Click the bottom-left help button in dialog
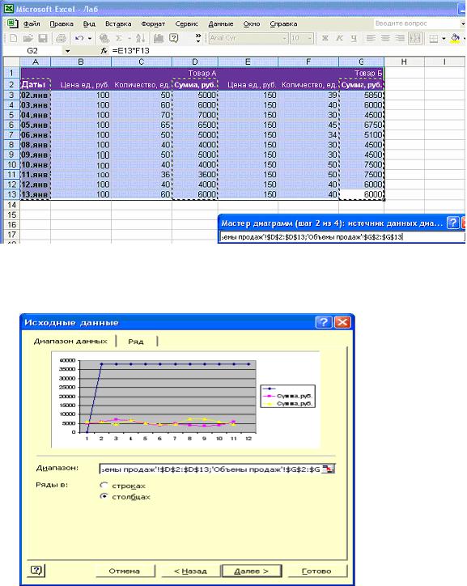 point(36,570)
